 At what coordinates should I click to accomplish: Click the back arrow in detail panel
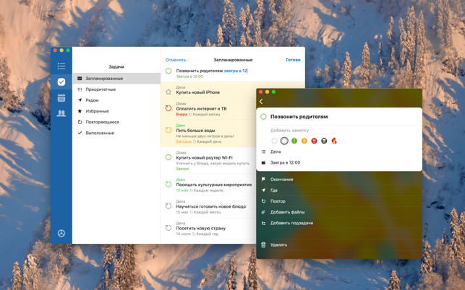(262, 102)
